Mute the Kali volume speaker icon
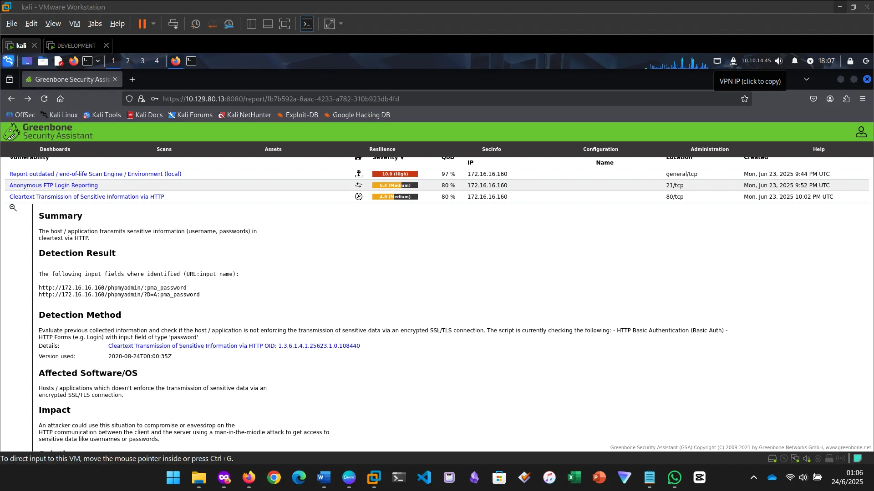 (x=779, y=61)
